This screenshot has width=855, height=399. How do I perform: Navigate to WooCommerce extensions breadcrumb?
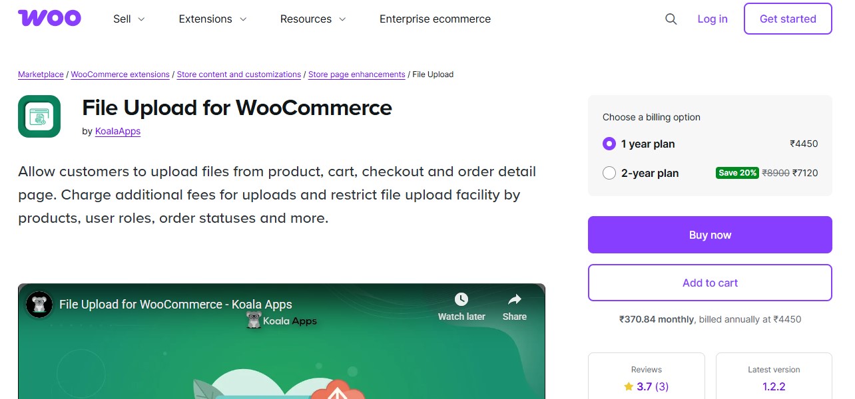pos(120,74)
